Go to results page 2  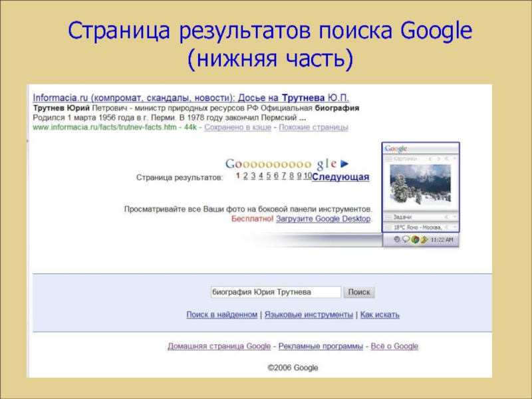(245, 176)
